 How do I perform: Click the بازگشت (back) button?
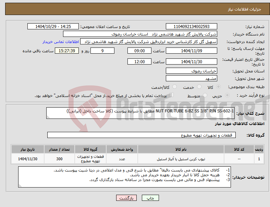click(x=126, y=198)
